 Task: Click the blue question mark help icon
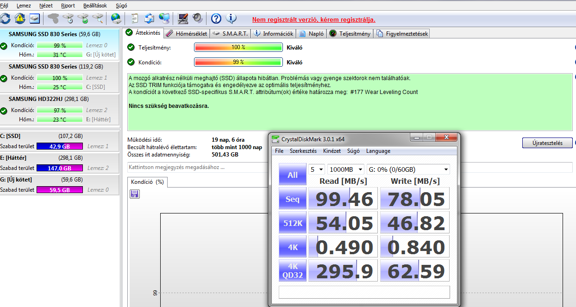[216, 19]
